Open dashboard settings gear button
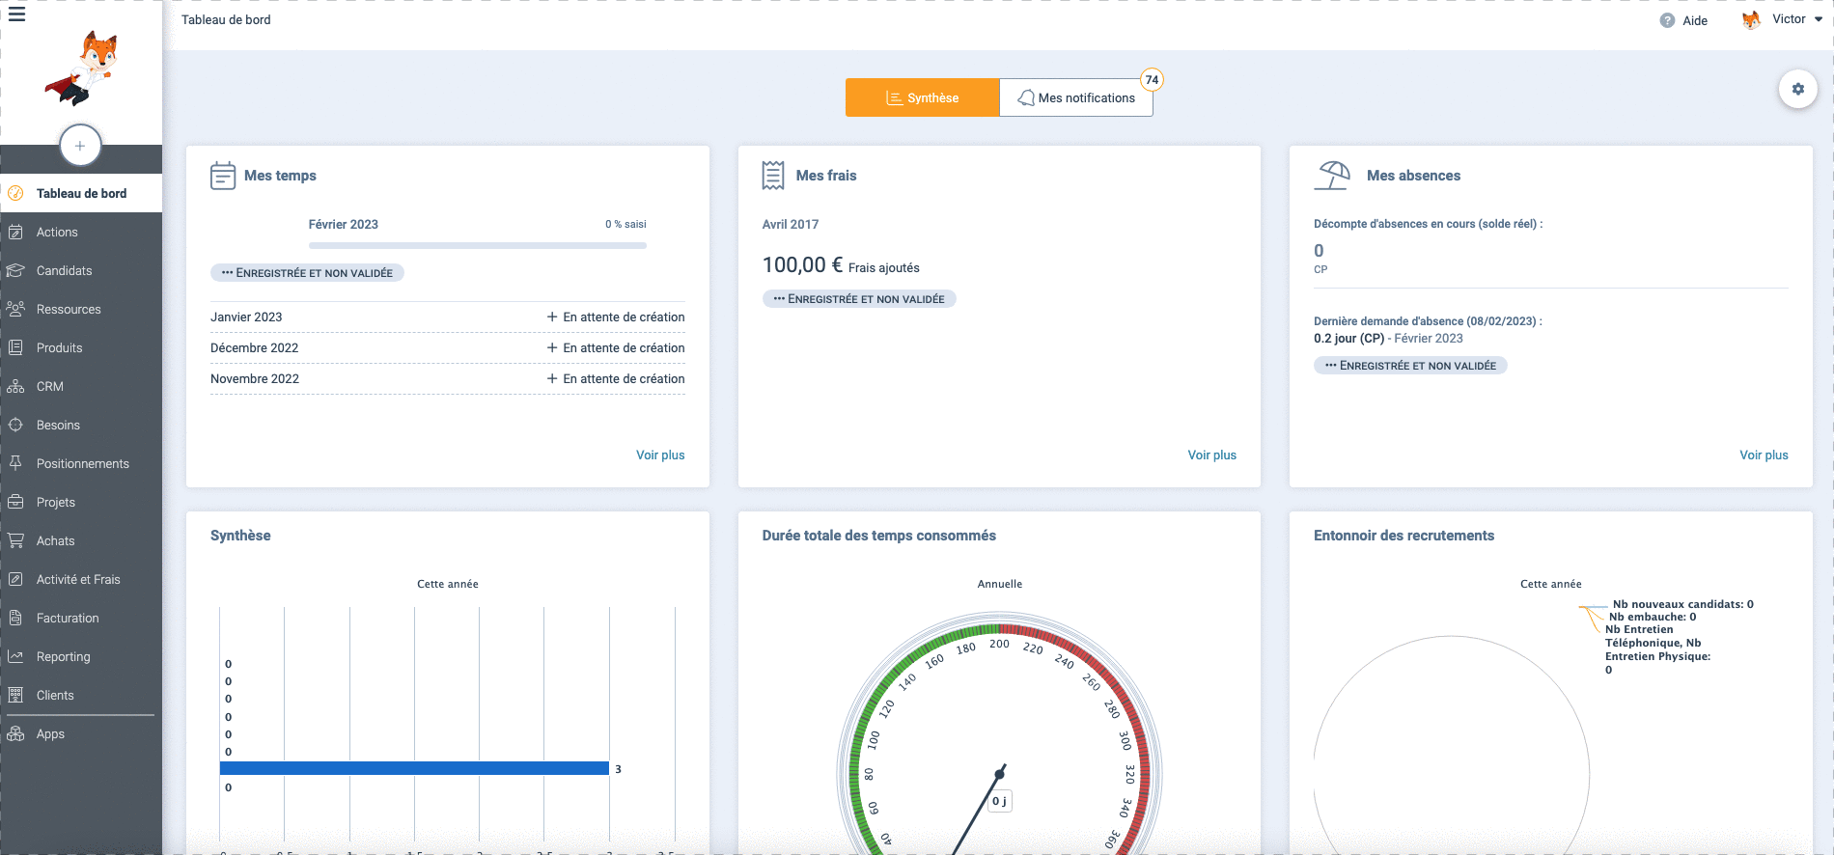The height and width of the screenshot is (855, 1834). click(x=1797, y=89)
